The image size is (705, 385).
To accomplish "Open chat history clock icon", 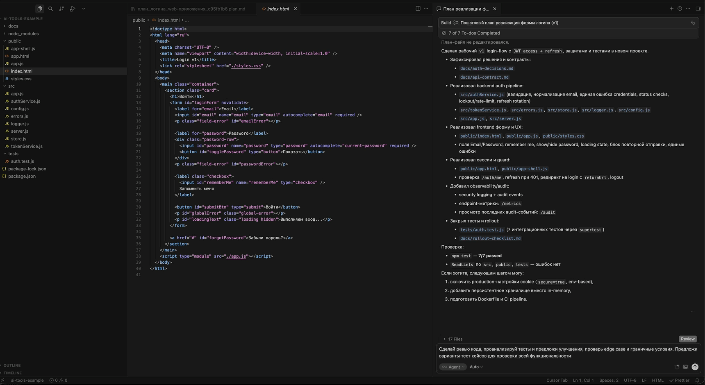I will click(680, 9).
